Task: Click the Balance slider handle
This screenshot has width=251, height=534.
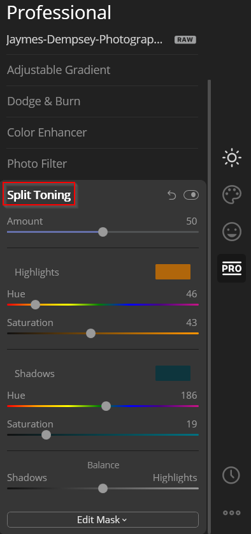Action: [x=103, y=489]
